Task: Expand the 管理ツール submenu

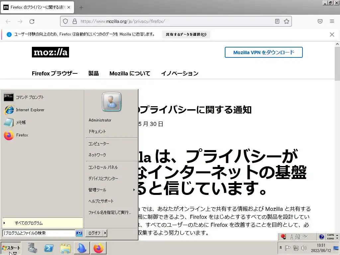Action: 112,190
